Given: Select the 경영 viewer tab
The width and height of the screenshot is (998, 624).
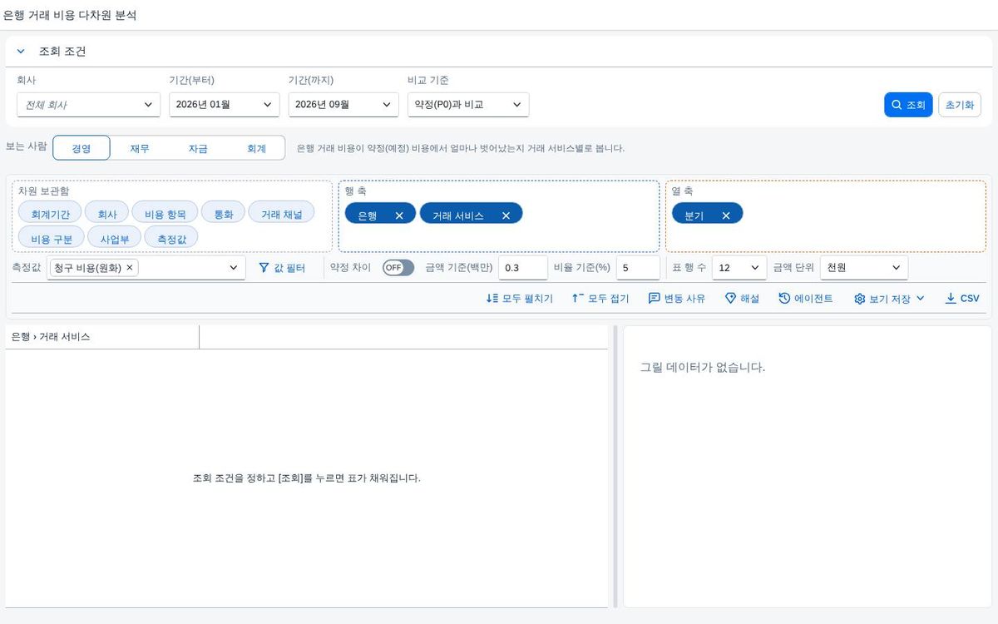Looking at the screenshot, I should tap(81, 148).
